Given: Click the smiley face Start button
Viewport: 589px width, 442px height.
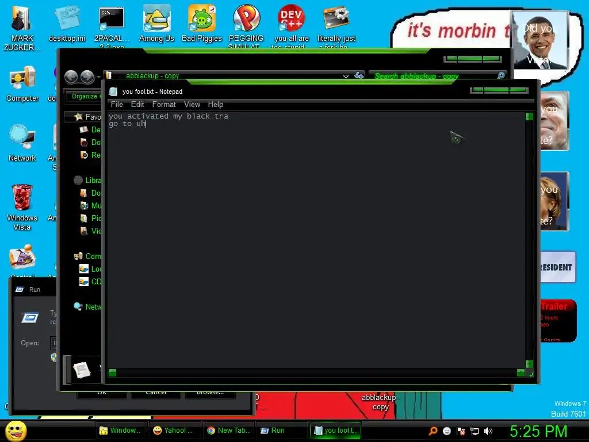Looking at the screenshot, I should coord(16,430).
